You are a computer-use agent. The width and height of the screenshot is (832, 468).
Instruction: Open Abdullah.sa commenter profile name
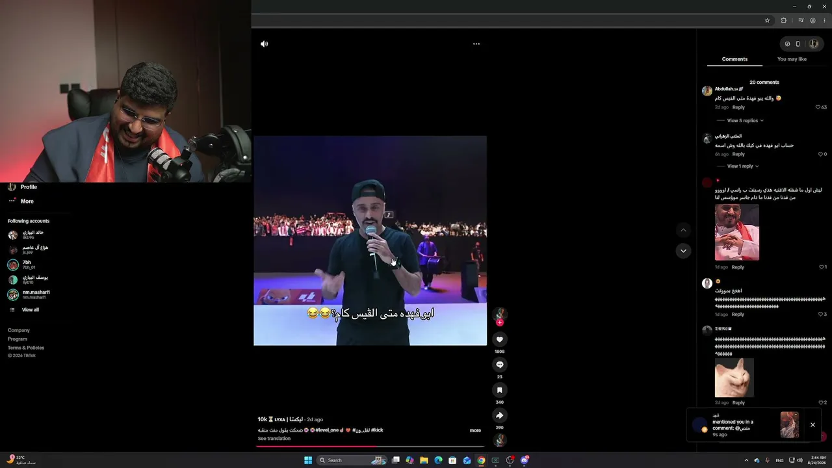pyautogui.click(x=729, y=89)
